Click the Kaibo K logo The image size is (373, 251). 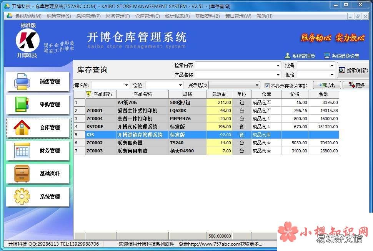pos(28,40)
